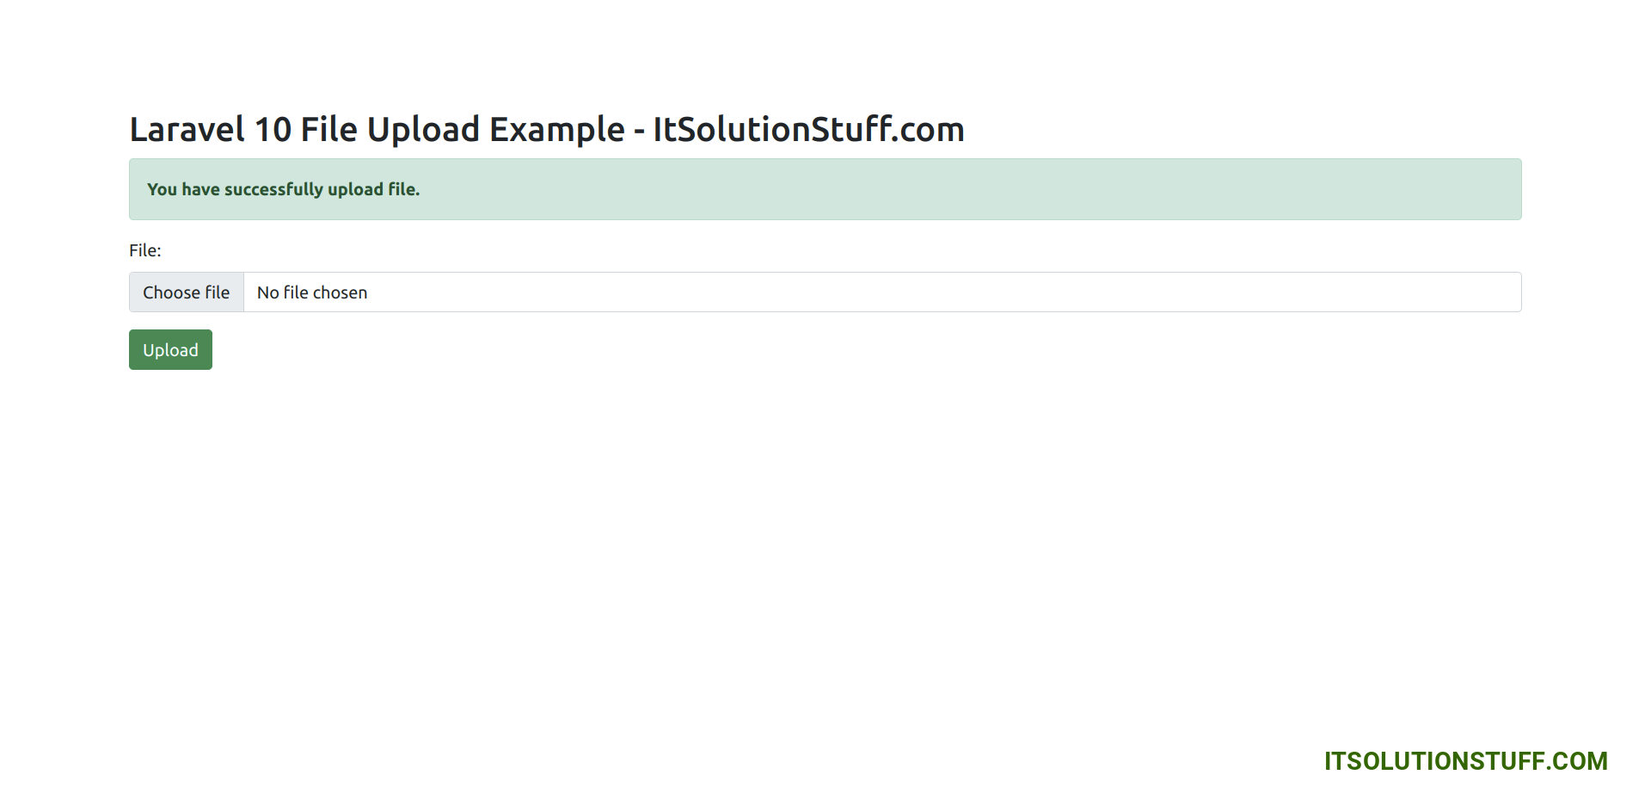Click the word "Laravel" in the heading
Screen dimensions: 1651x787
pos(187,130)
